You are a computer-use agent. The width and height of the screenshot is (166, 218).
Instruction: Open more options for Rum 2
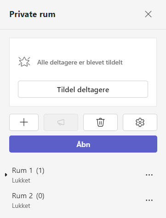pos(149,200)
